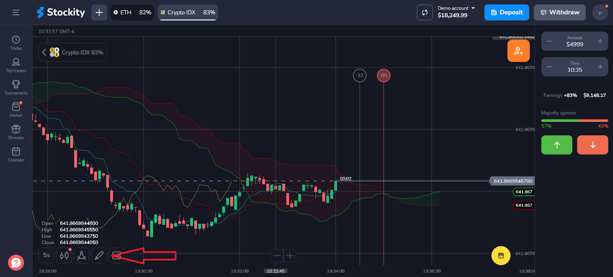Image resolution: width=613 pixels, height=277 pixels.
Task: Expand the Crypto IDX 83% asset selector
Action: coord(73,52)
